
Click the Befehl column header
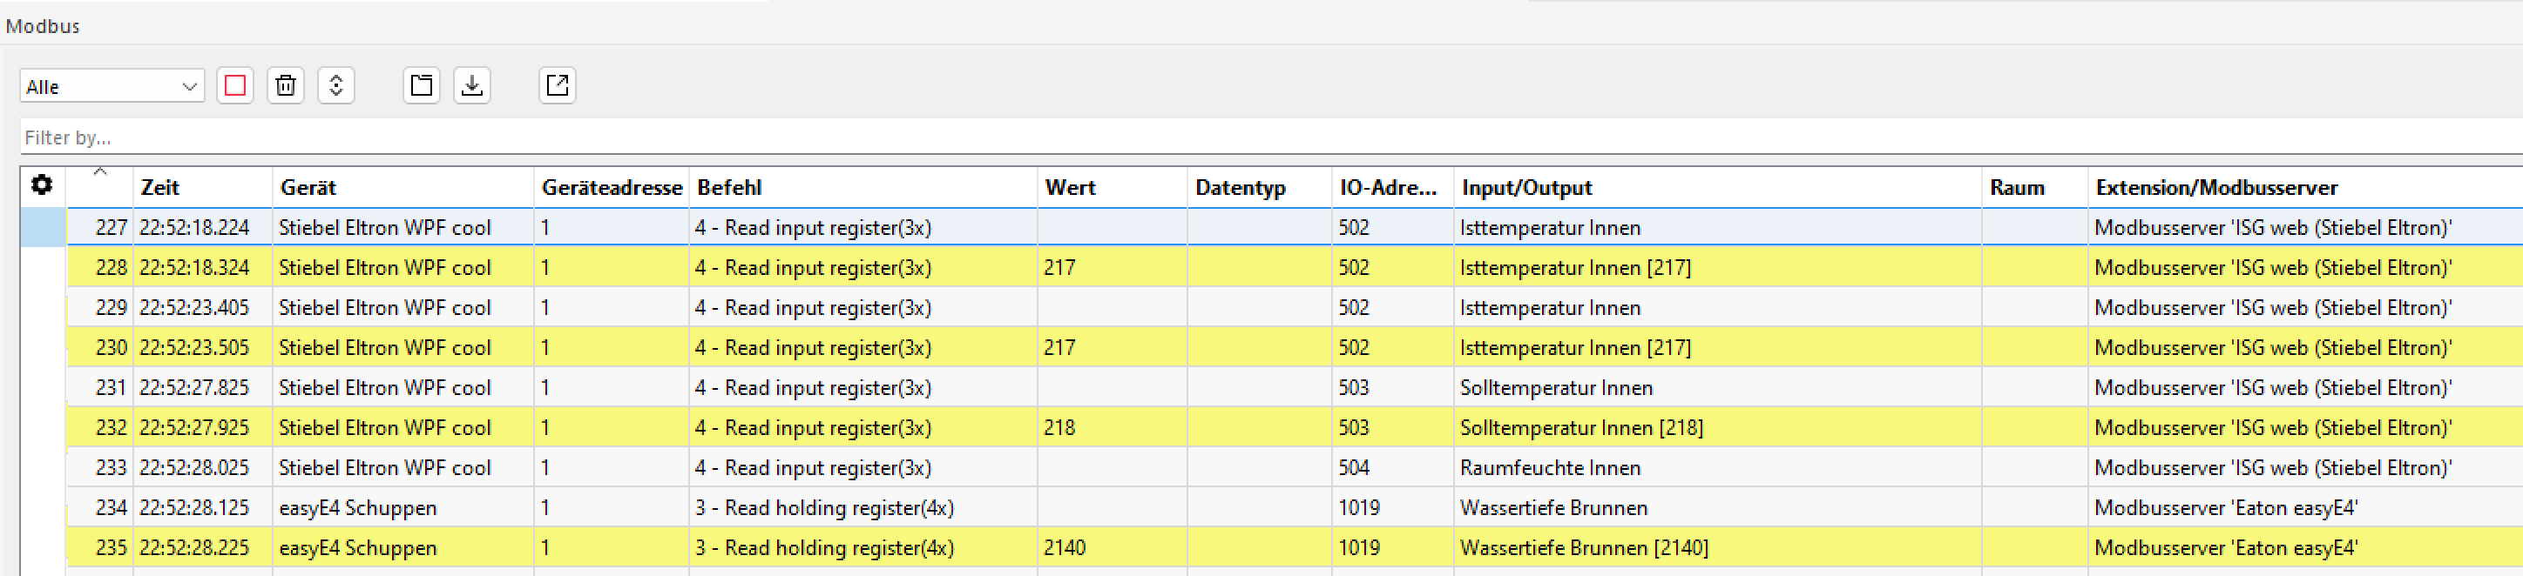(x=730, y=188)
